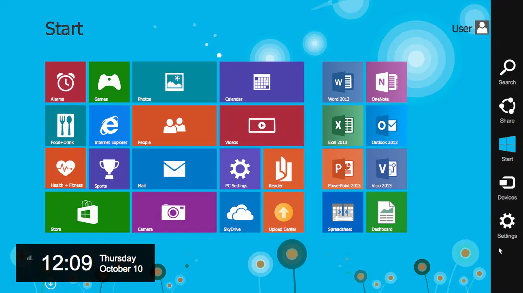Open the OneNote tile
Screen dimensions: 523x293
pyautogui.click(x=387, y=82)
